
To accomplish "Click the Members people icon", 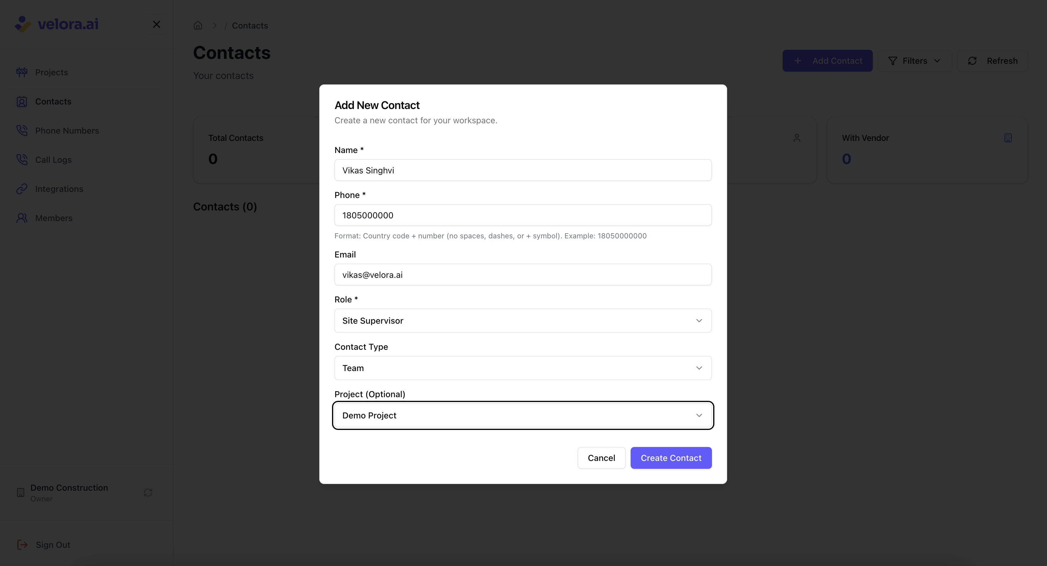I will (x=22, y=218).
